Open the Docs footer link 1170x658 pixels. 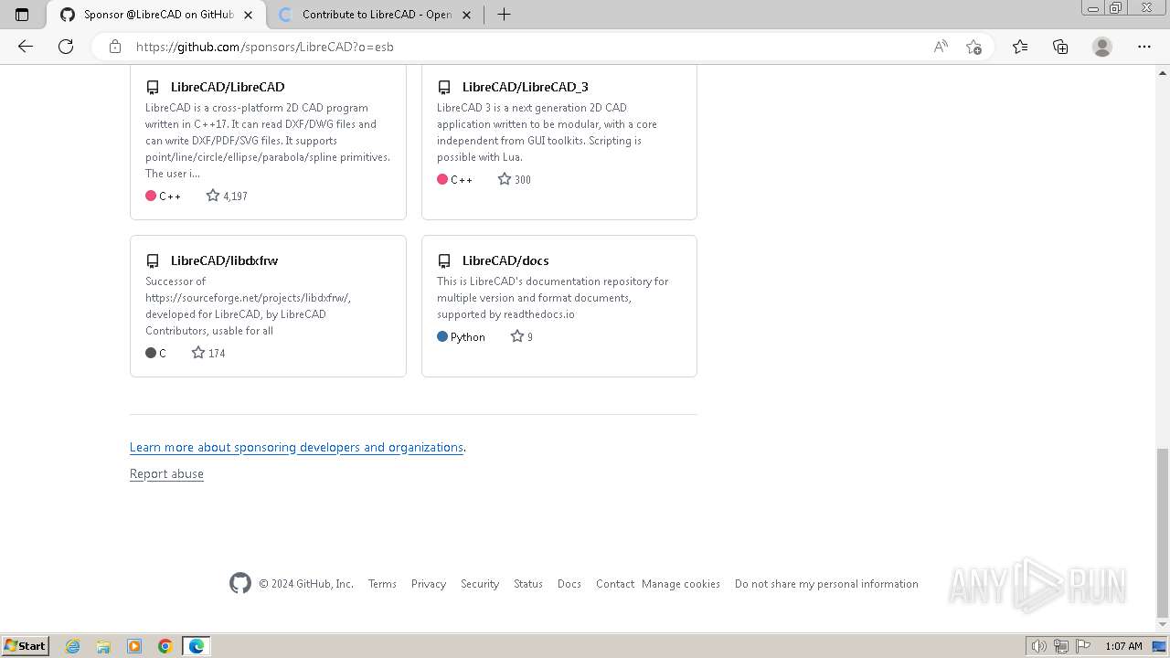(x=569, y=584)
